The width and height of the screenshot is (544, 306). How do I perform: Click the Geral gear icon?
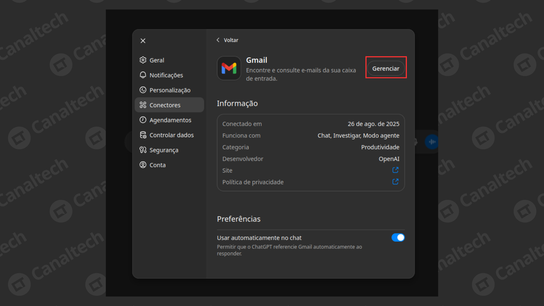coord(143,60)
